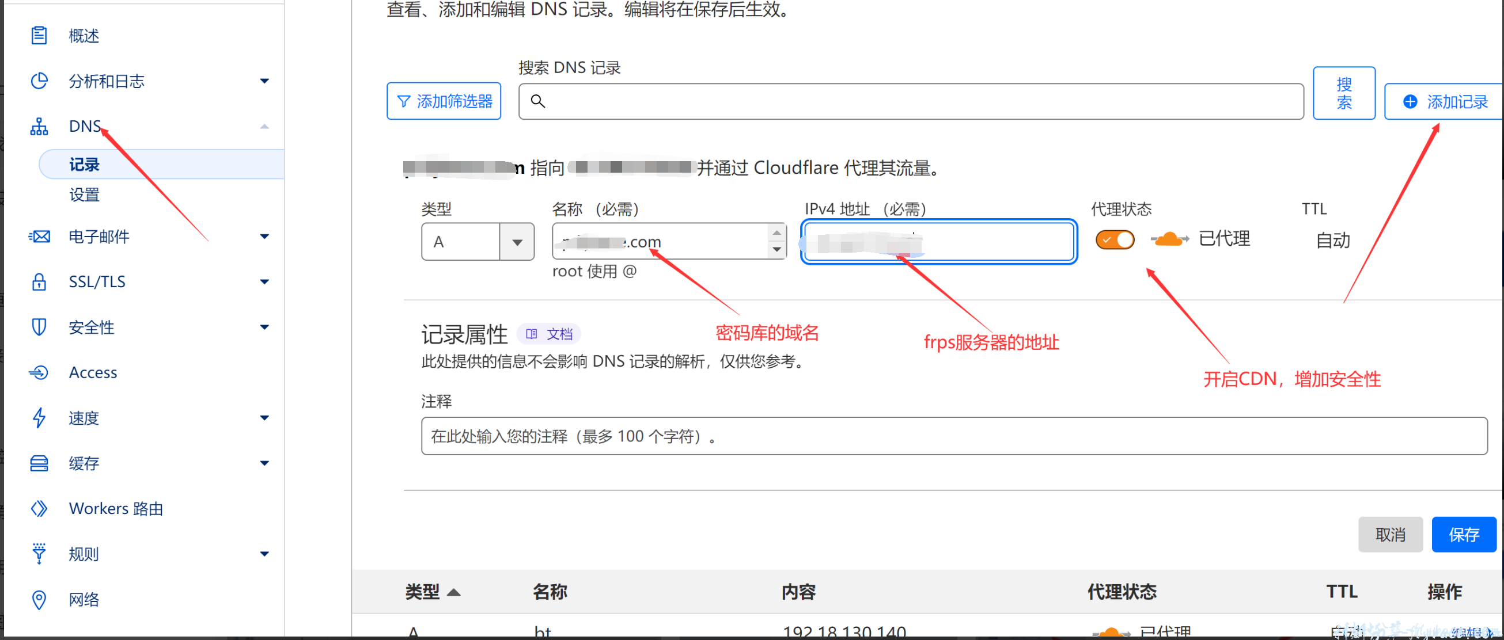Image resolution: width=1504 pixels, height=640 pixels.
Task: Open the 缓存 cache icon
Action: (x=39, y=463)
